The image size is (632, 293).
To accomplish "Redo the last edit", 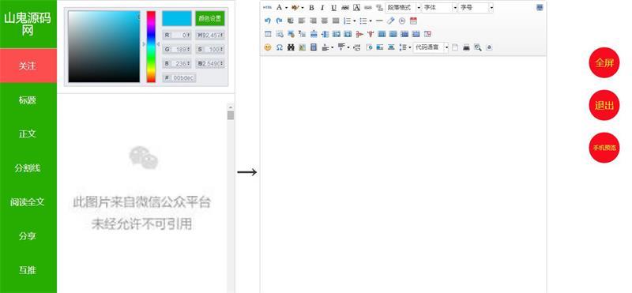I will (x=279, y=21).
